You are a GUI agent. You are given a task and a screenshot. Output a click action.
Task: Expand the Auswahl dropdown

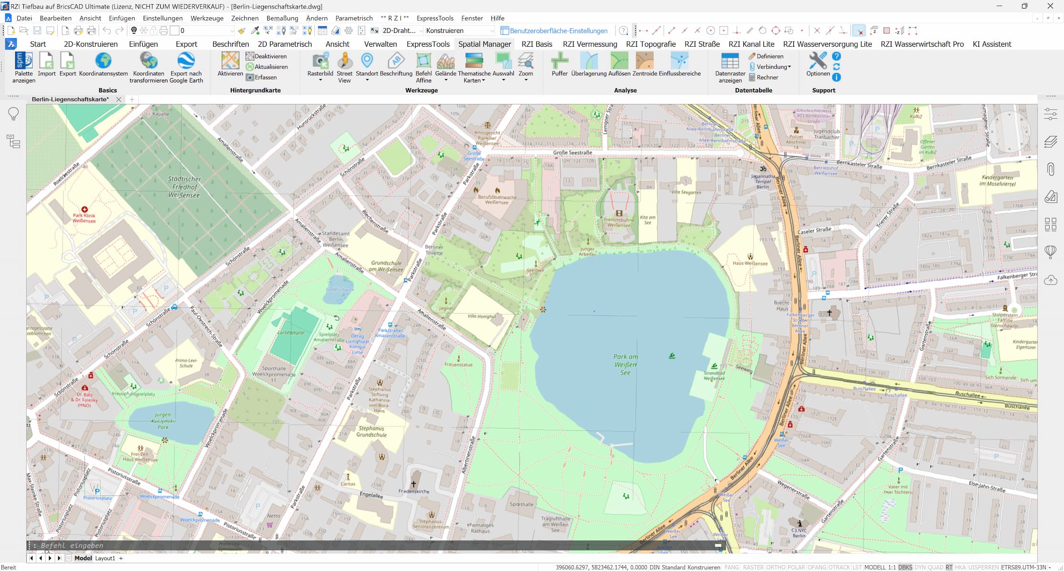pos(503,80)
